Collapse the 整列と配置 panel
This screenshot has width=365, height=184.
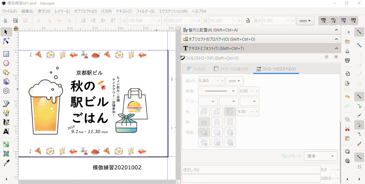[x=337, y=30]
